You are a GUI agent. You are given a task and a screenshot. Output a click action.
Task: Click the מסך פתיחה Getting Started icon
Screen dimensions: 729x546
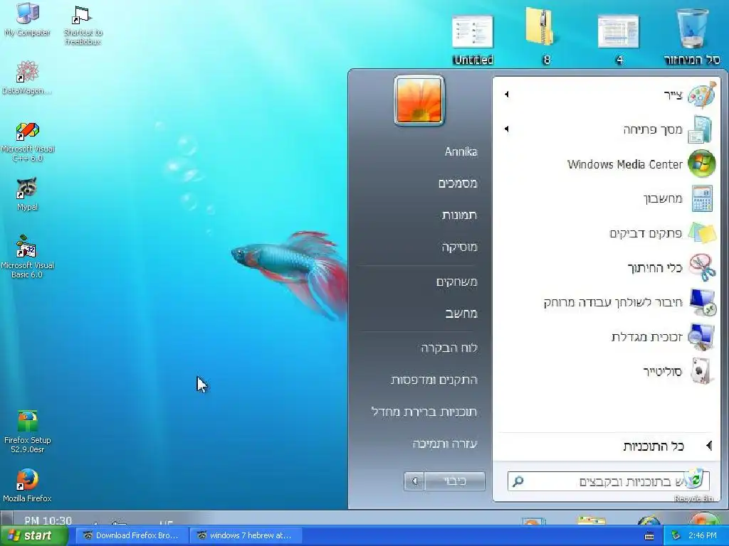pos(701,129)
